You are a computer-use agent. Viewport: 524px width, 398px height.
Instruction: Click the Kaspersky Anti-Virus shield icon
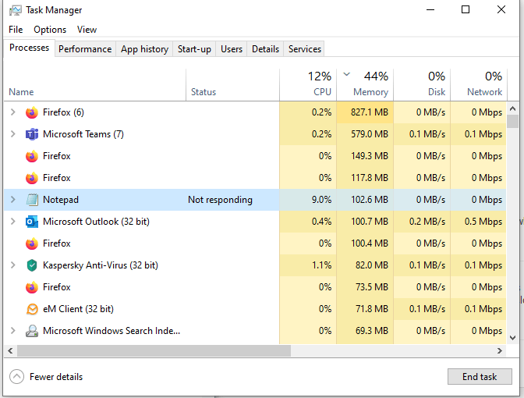point(32,265)
